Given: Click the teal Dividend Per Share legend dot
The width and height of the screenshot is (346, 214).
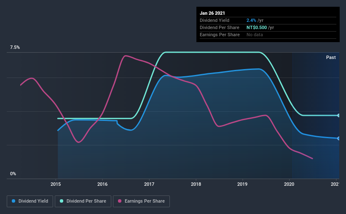Looking at the screenshot, I should [62, 201].
